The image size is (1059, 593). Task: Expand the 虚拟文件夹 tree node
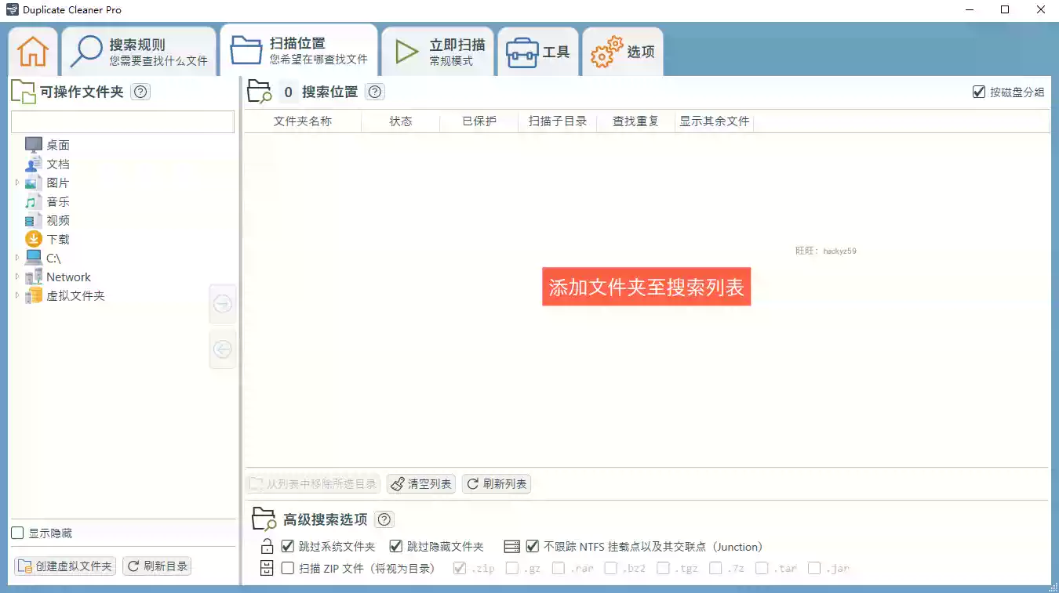17,295
